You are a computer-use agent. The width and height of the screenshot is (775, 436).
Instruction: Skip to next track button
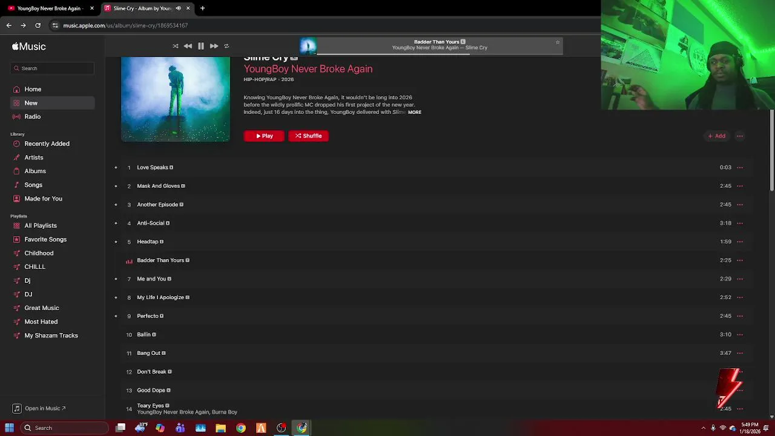click(x=214, y=46)
